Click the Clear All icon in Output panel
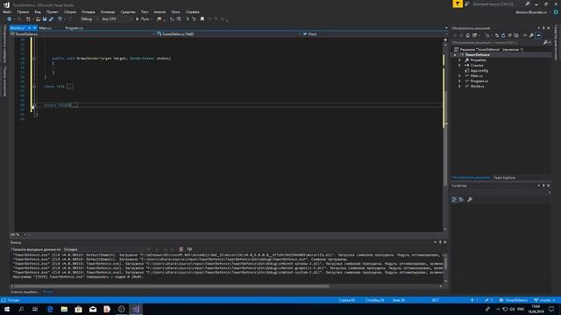This screenshot has width=561, height=315. tap(181, 249)
